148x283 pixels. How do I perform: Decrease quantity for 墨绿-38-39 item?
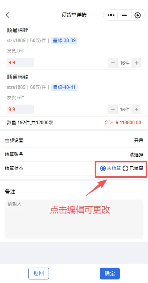coord(113,62)
